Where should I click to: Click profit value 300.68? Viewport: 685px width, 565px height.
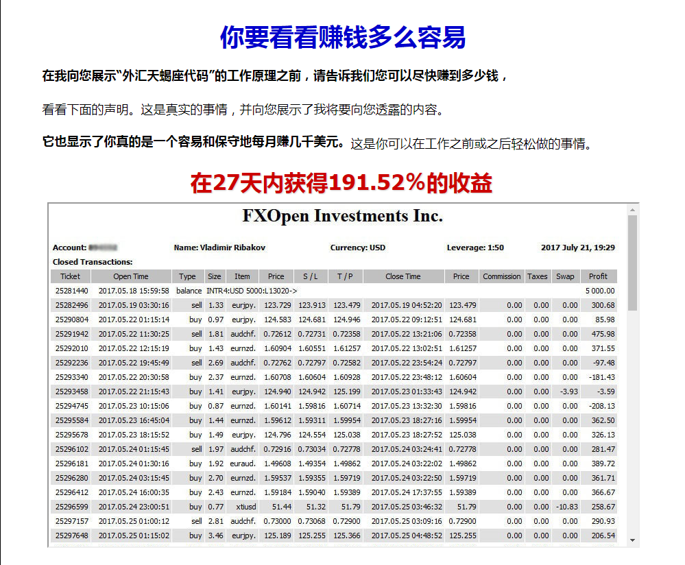603,305
